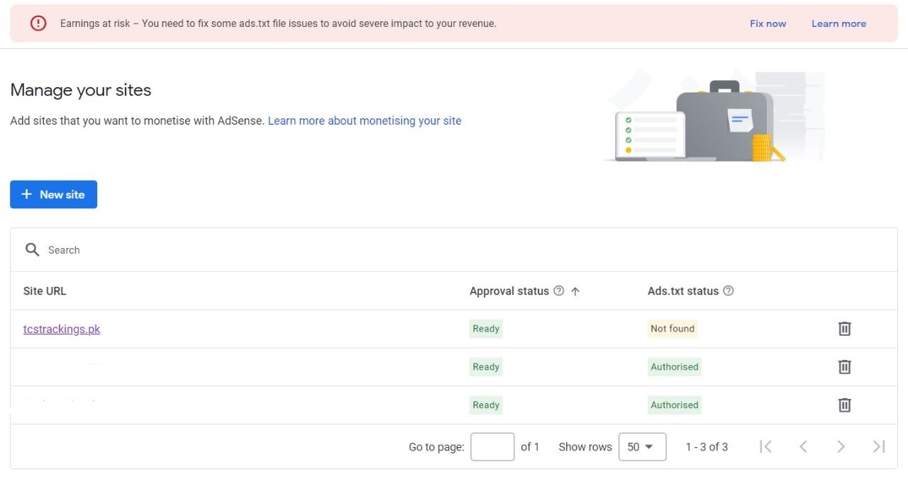Click Ready status in the third site row

[x=486, y=405]
